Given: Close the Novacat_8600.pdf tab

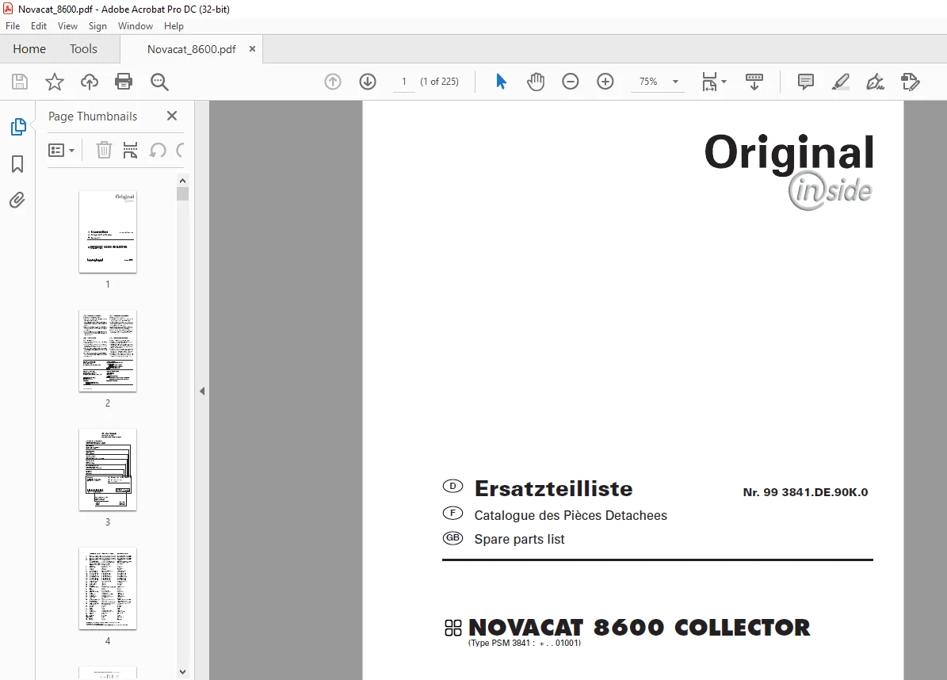Looking at the screenshot, I should [253, 49].
